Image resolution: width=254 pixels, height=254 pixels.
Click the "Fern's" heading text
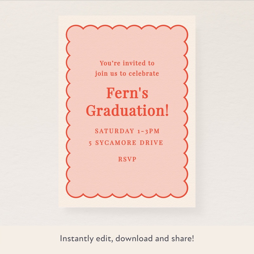(x=127, y=93)
